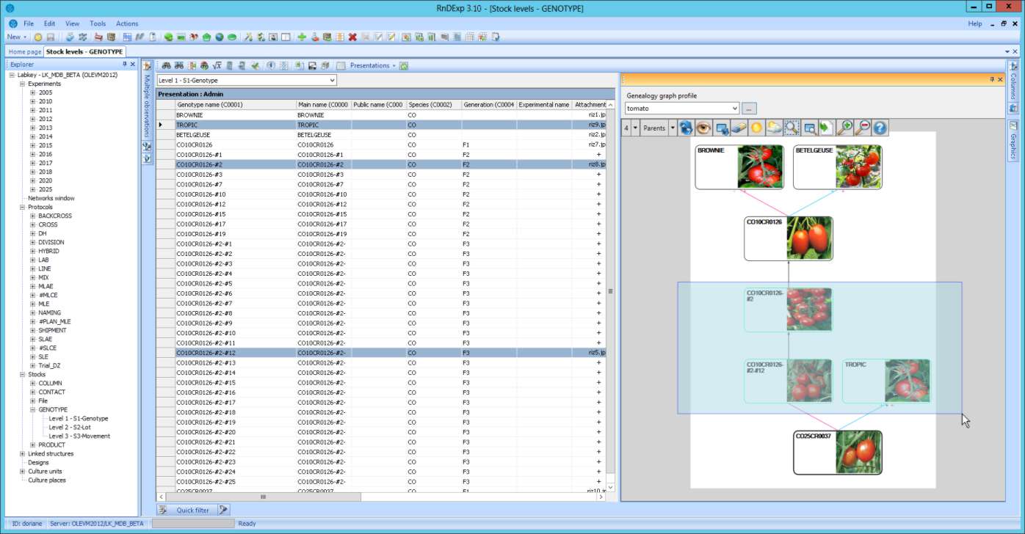Select the eraser tool in genealogy toolbar
The width and height of the screenshot is (1025, 534).
click(739, 128)
